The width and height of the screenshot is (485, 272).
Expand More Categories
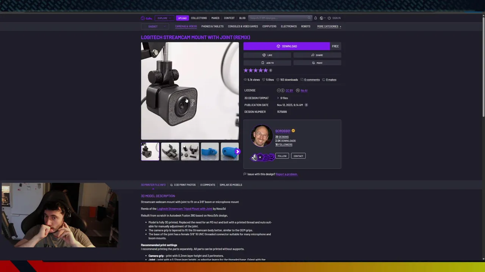pos(329,26)
